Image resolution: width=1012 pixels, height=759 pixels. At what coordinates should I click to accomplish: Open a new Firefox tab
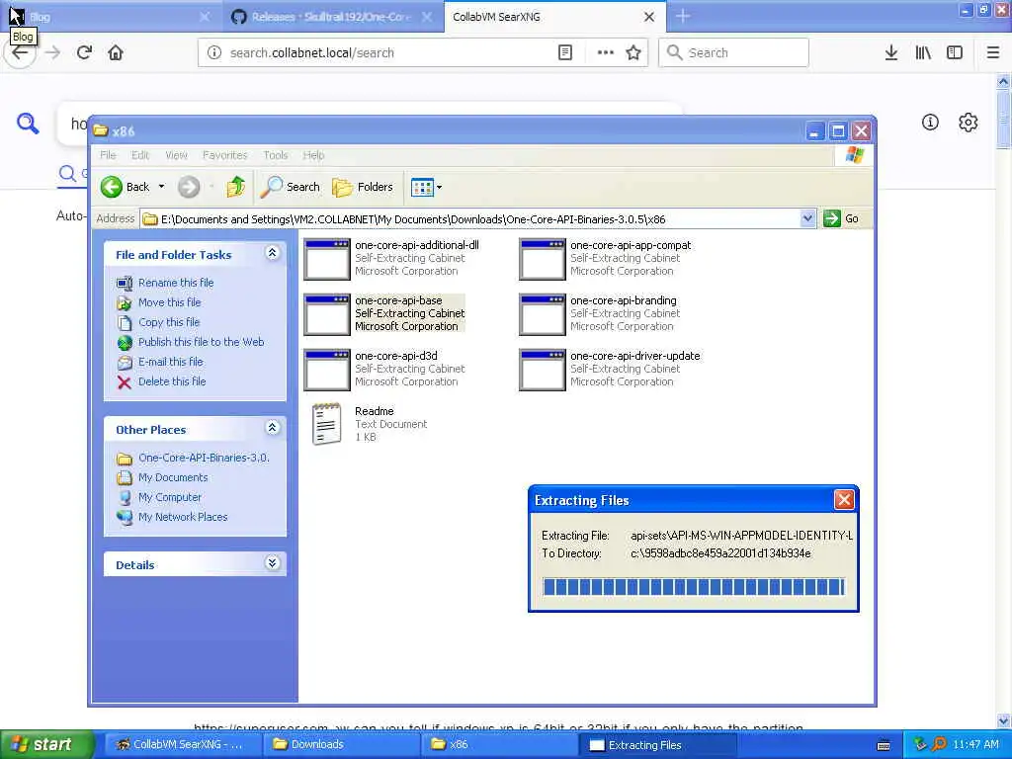point(683,17)
